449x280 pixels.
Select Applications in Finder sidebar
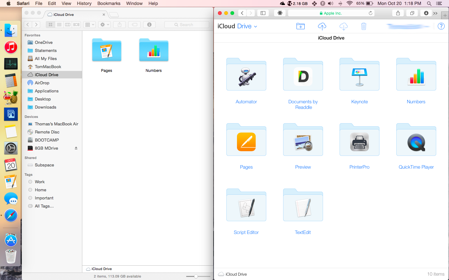(x=47, y=91)
